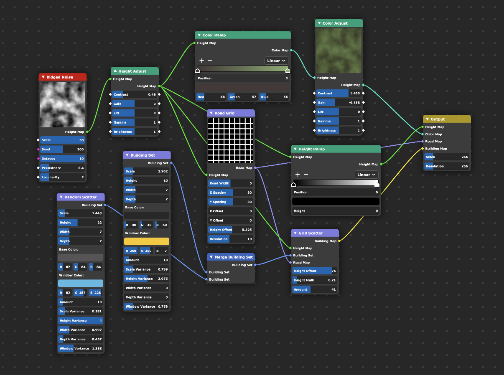Click the light blue Window Color swatch
The image size is (504, 375).
[x=81, y=284]
